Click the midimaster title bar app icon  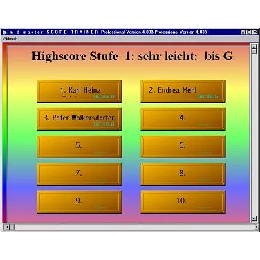(5, 32)
